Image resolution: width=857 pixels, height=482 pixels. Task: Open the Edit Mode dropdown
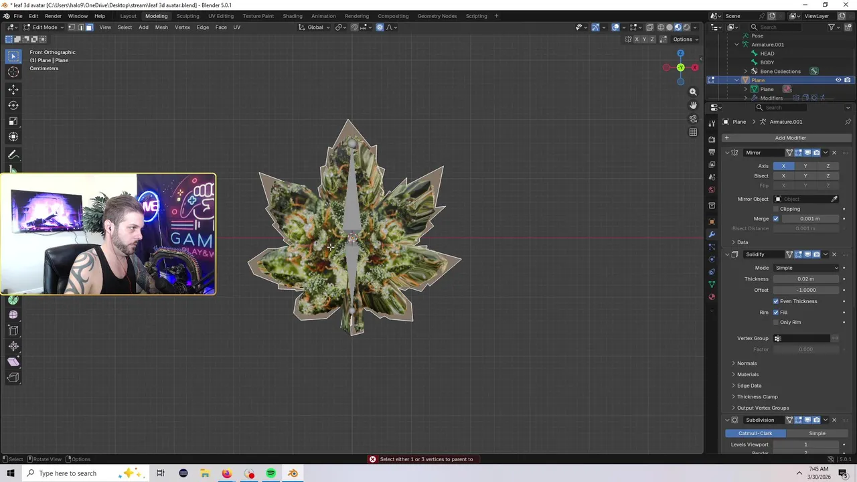point(44,27)
